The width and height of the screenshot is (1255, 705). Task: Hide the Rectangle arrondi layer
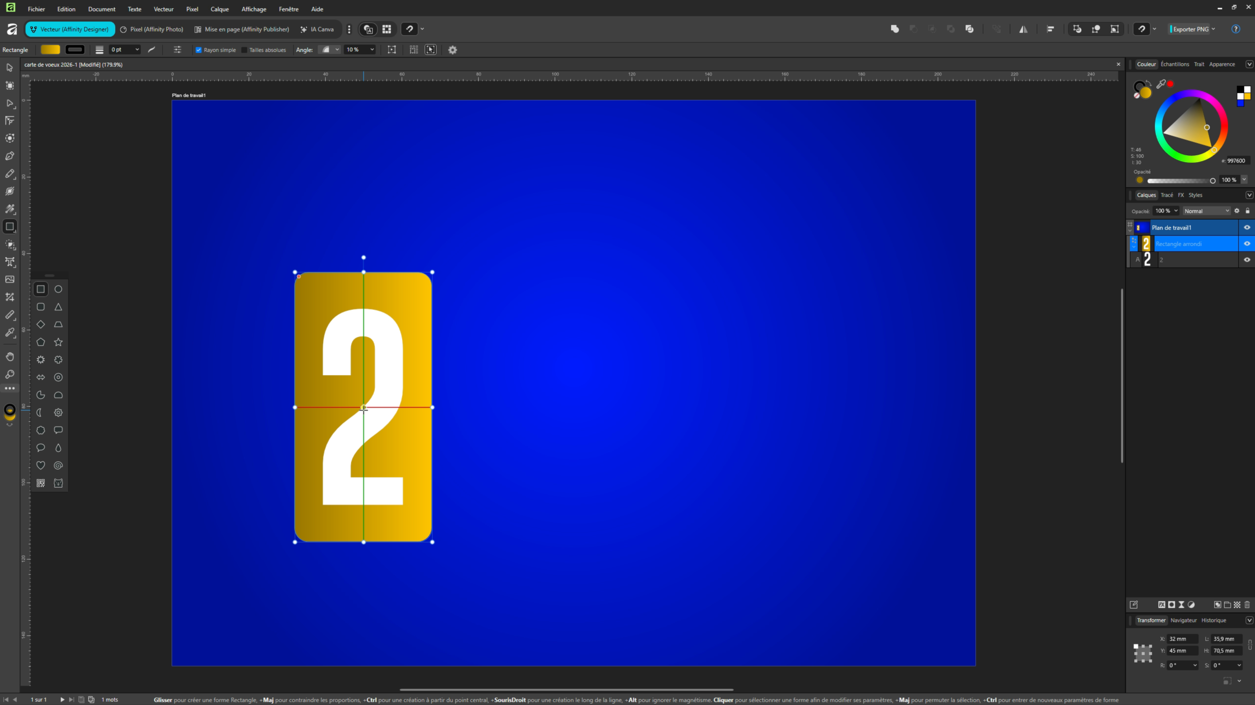tap(1247, 243)
